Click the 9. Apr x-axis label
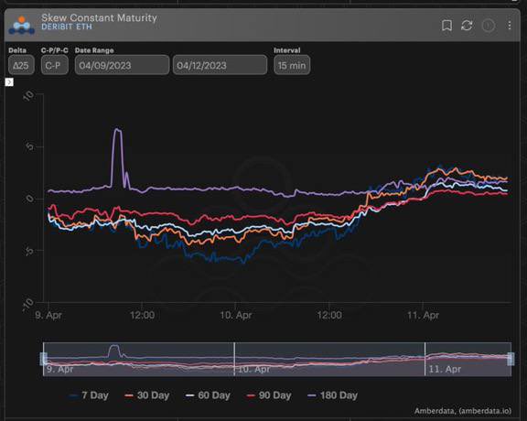This screenshot has height=421, width=527. [x=48, y=316]
